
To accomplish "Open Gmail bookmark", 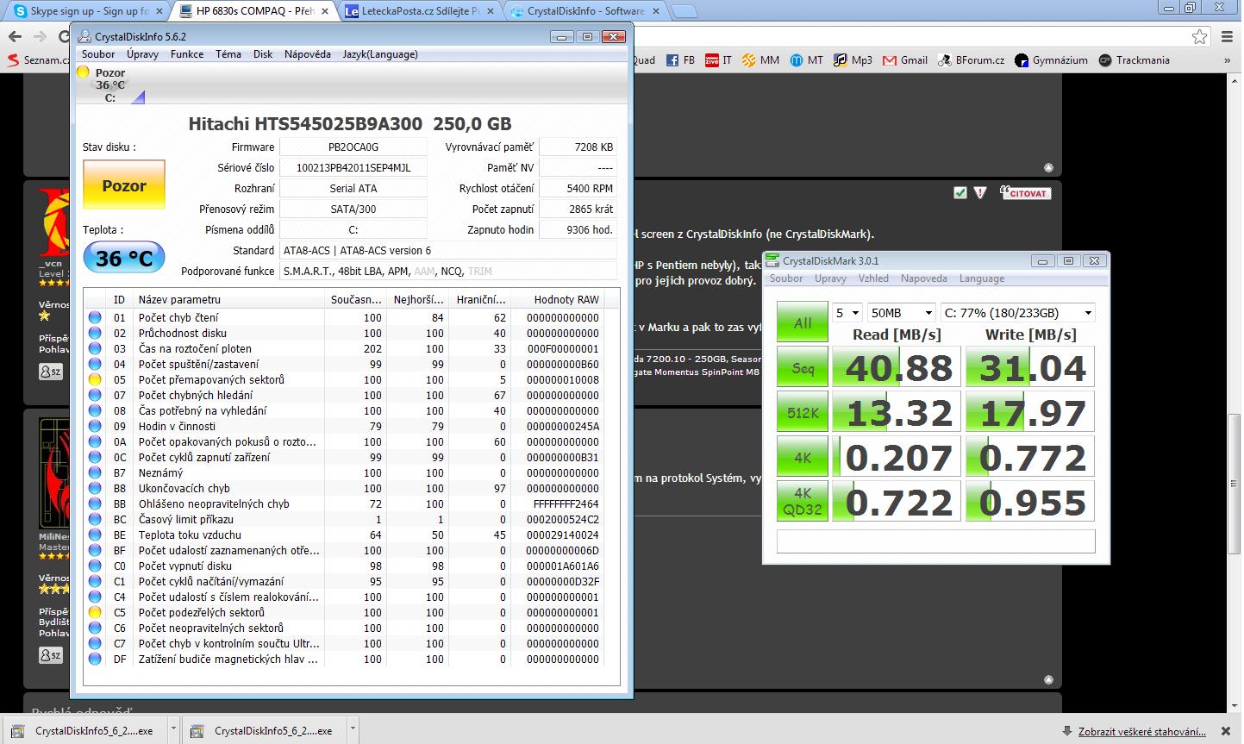I will [x=905, y=60].
